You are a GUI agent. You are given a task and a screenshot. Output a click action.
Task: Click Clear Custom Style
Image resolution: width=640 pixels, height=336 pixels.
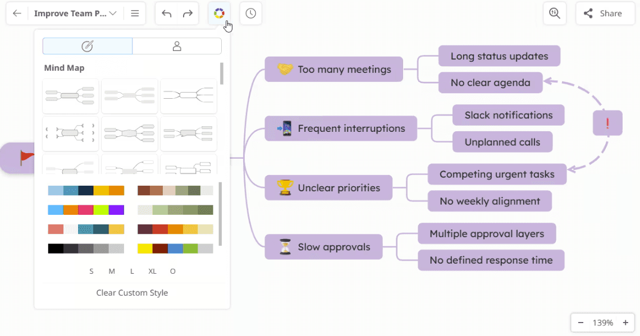point(132,292)
